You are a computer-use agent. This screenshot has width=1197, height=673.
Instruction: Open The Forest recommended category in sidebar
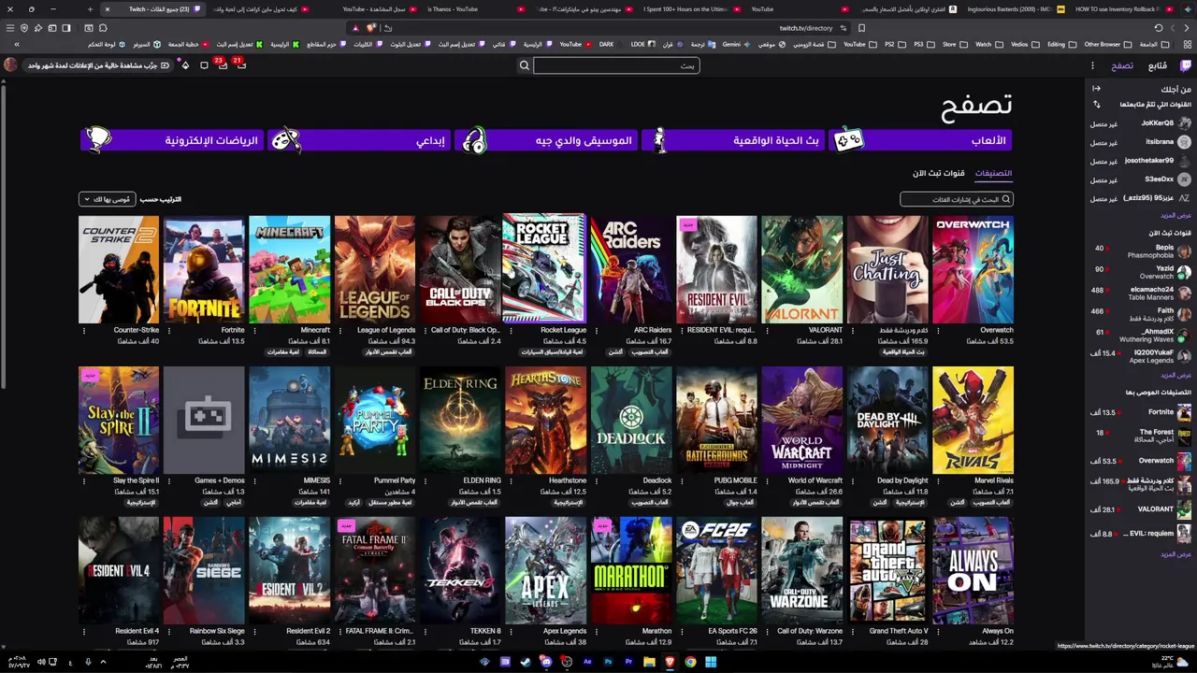(1141, 436)
